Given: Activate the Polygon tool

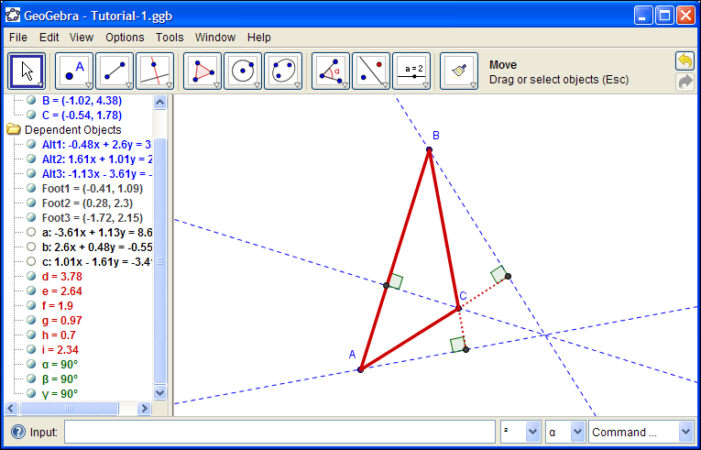Looking at the screenshot, I should 203,71.
